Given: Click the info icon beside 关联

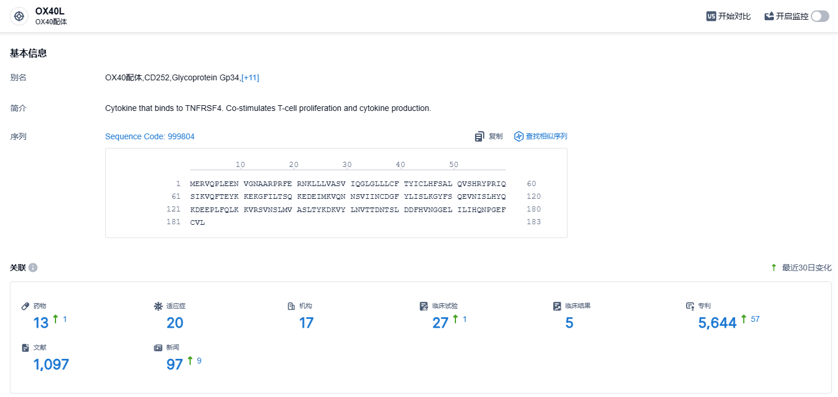Looking at the screenshot, I should click(x=33, y=268).
